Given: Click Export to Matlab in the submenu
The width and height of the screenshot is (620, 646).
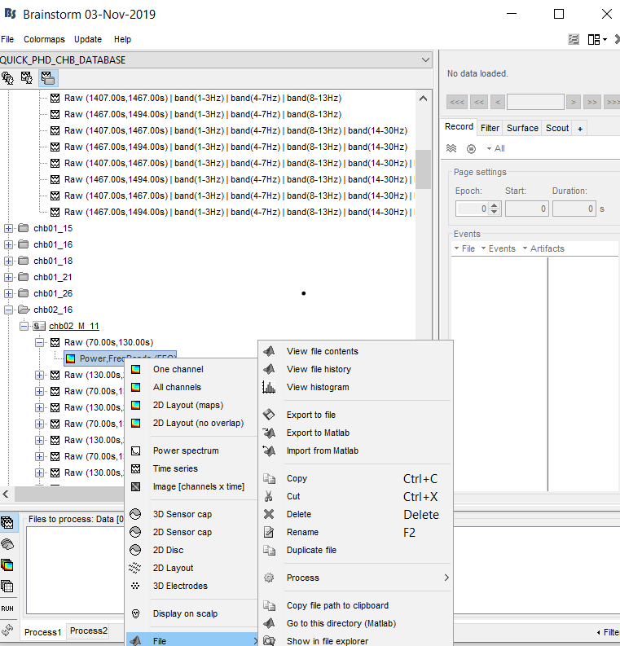Looking at the screenshot, I should [318, 433].
